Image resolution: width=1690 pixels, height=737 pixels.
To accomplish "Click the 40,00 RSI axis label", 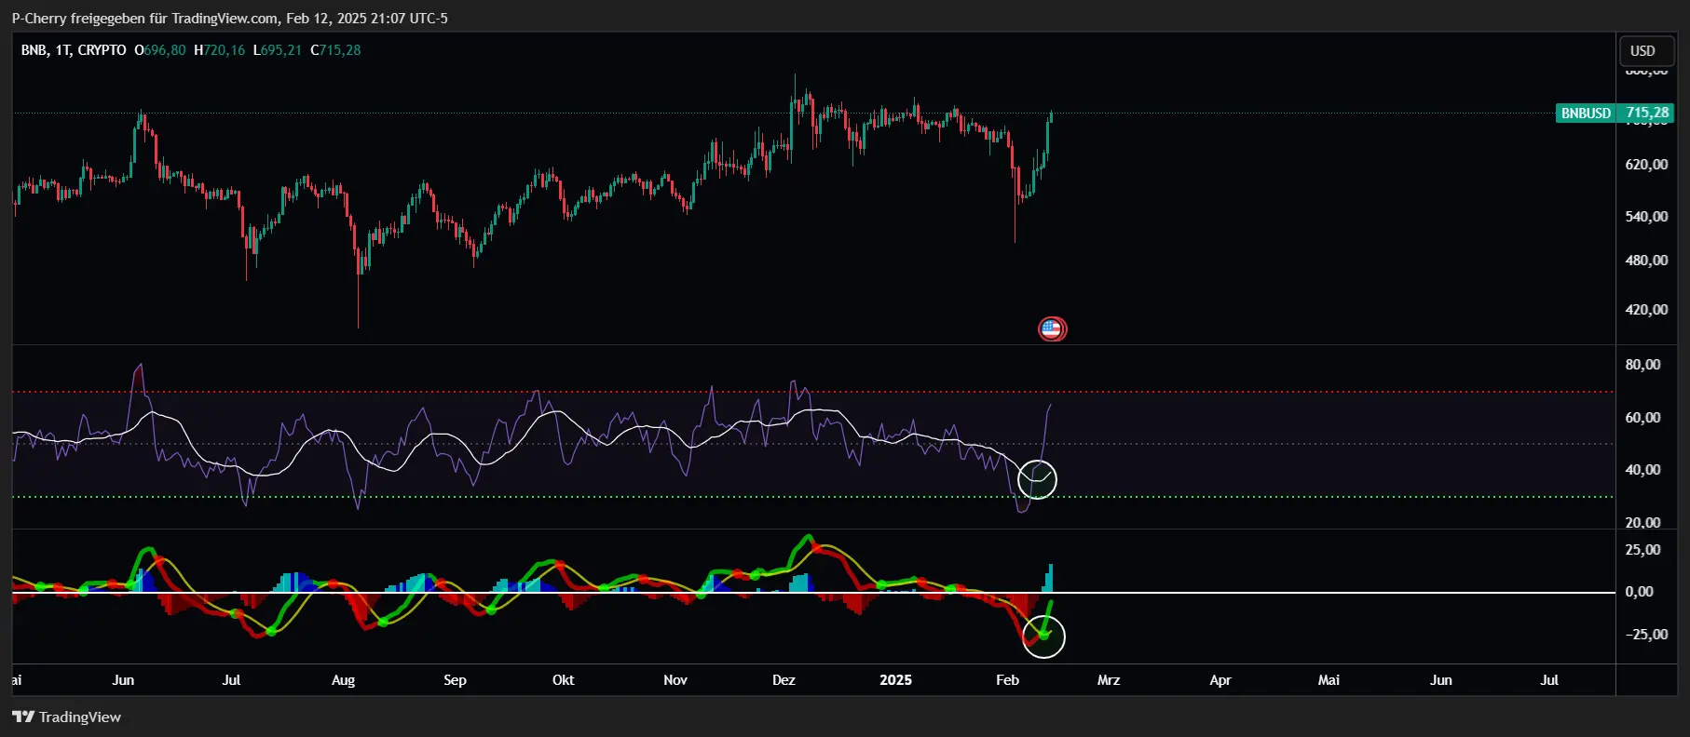I will (1642, 470).
